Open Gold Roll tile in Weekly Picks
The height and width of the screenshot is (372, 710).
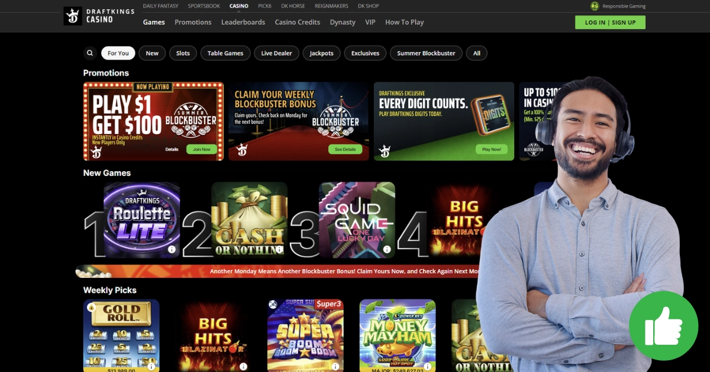(121, 335)
